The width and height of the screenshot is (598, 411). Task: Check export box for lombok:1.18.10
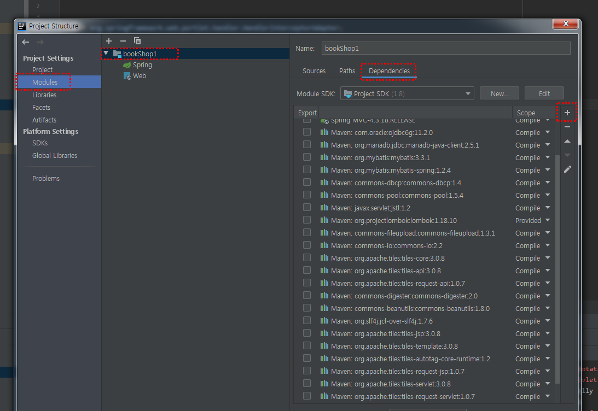tap(306, 220)
